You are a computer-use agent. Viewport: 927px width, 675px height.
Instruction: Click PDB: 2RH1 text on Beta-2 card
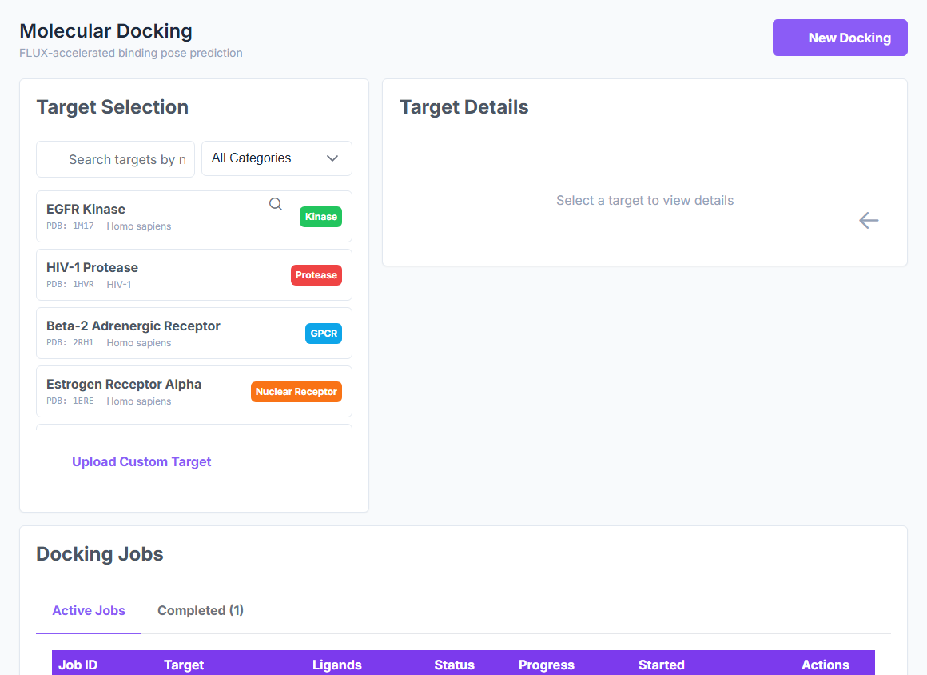[70, 342]
